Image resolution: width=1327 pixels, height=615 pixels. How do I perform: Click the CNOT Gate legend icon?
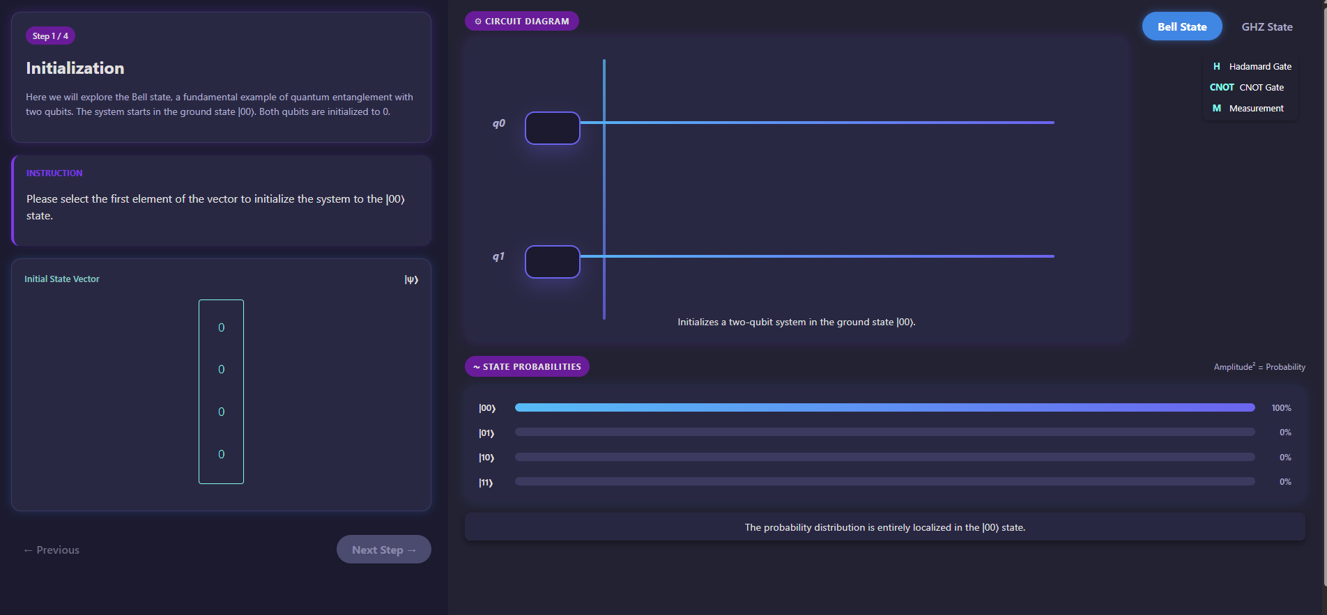(x=1221, y=87)
